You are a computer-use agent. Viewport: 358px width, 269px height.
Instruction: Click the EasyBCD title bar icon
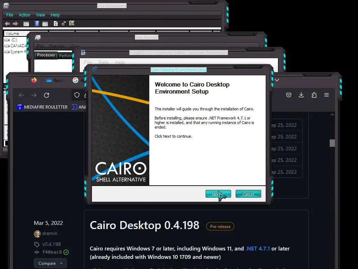tap(83, 53)
